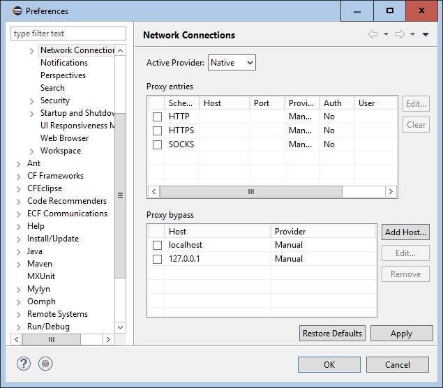
Task: Open the Active Provider combo box
Action: tap(232, 62)
